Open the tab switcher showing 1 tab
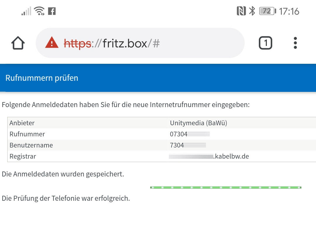The image size is (316, 230). [265, 43]
